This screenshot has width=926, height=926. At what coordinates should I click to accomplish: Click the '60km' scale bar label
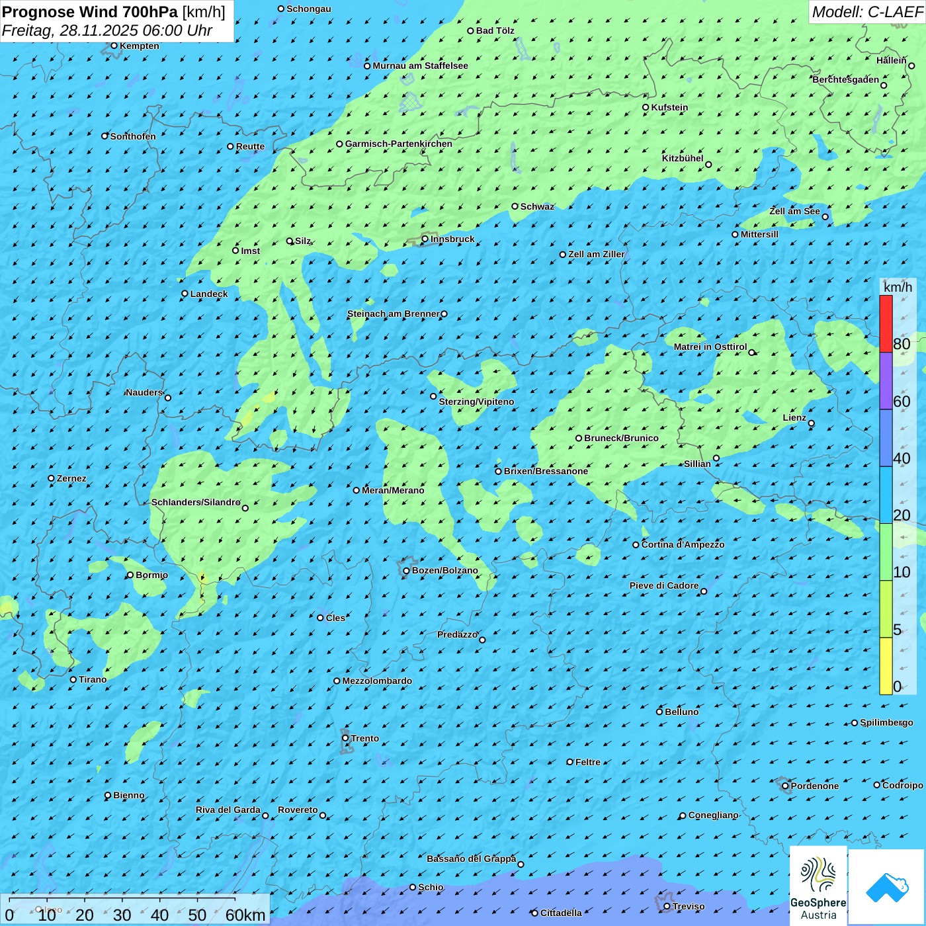(245, 915)
